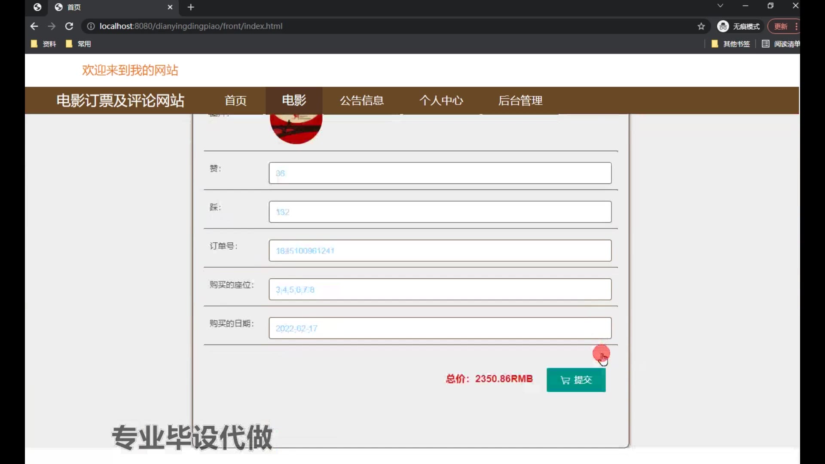Click the site info icon in address bar
825x464 pixels.
pyautogui.click(x=91, y=26)
